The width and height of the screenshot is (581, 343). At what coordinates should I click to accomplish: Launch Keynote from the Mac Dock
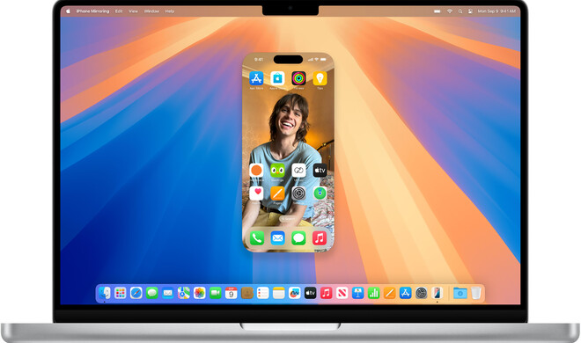click(358, 293)
